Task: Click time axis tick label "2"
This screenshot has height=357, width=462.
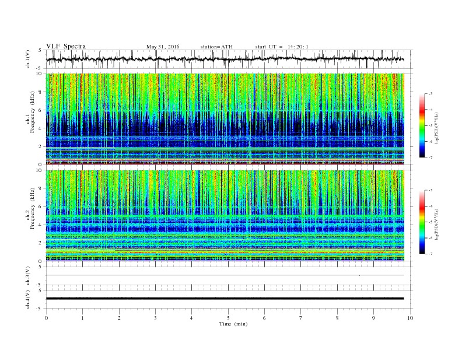Action: (119, 318)
